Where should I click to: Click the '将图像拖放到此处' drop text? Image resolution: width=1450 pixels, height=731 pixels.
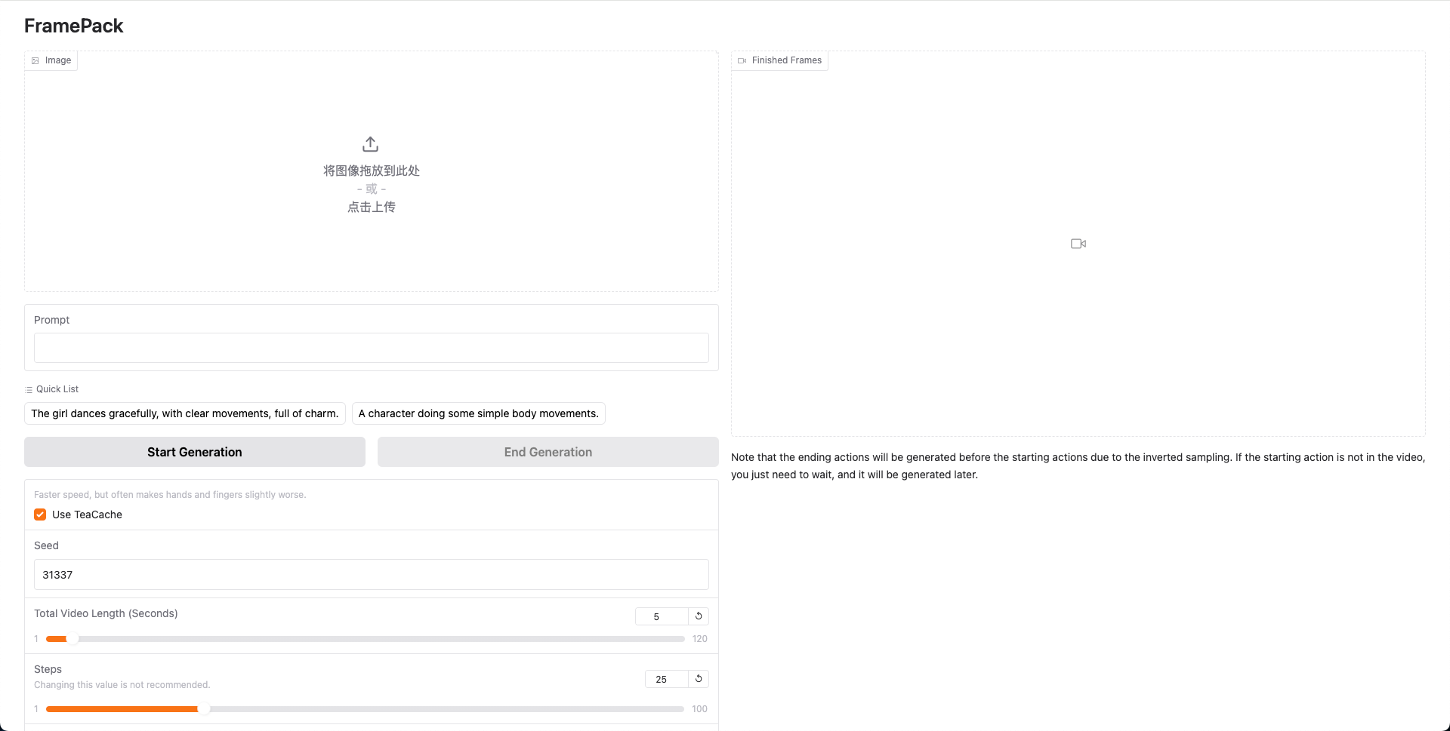[x=372, y=170]
